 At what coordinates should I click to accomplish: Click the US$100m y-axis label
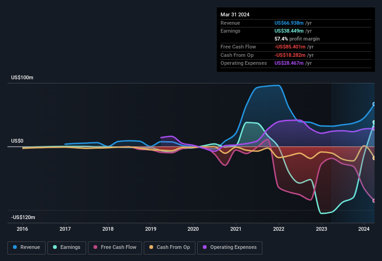(22, 77)
